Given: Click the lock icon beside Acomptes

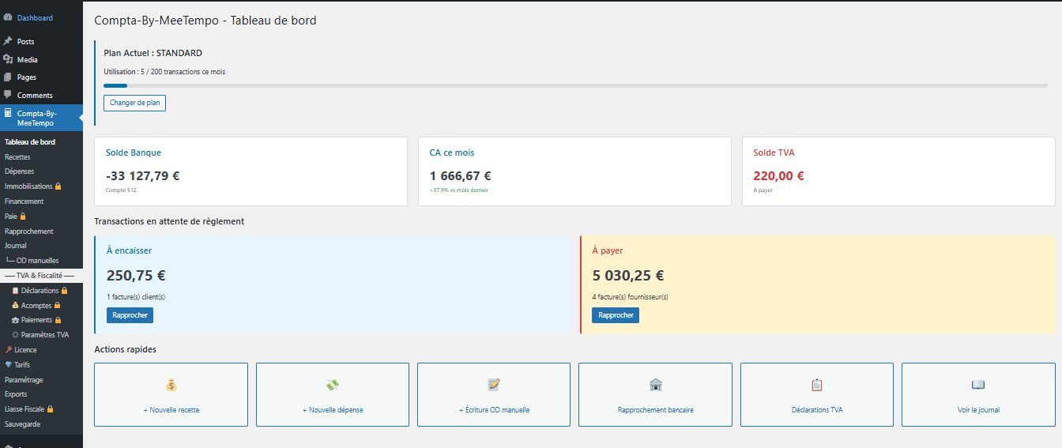Looking at the screenshot, I should click(57, 306).
